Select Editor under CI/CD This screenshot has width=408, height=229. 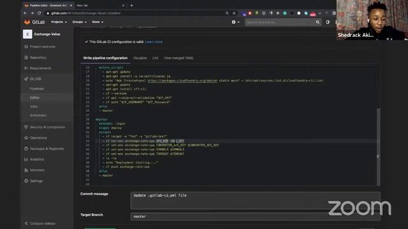34,97
